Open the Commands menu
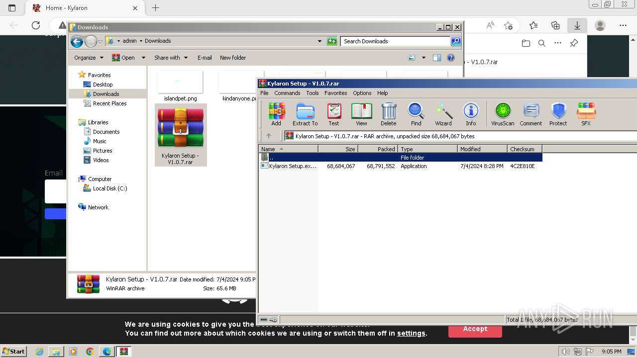The image size is (637, 358). (287, 93)
